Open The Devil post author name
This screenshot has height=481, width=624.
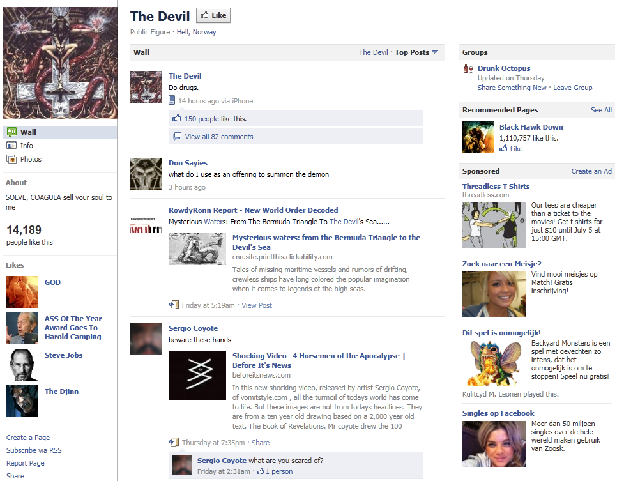185,76
